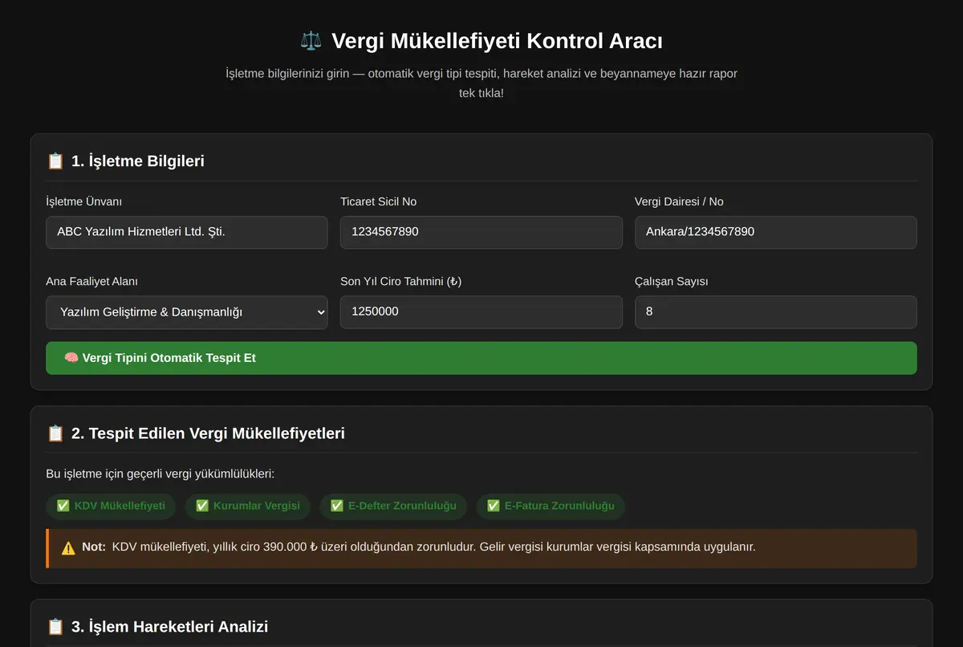Click the Vergi Mükellefiyeti Kontrol Aracı title

click(497, 41)
